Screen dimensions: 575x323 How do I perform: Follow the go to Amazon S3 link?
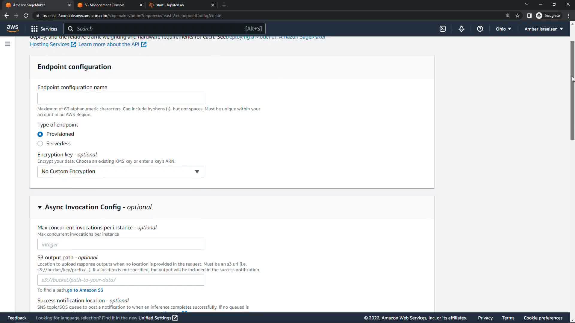[x=85, y=290]
